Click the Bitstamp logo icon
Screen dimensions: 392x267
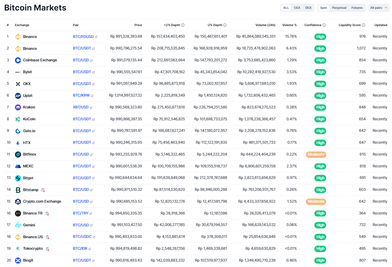tap(18, 190)
